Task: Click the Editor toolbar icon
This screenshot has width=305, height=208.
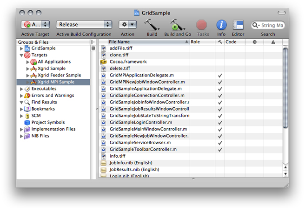Action: (x=238, y=25)
